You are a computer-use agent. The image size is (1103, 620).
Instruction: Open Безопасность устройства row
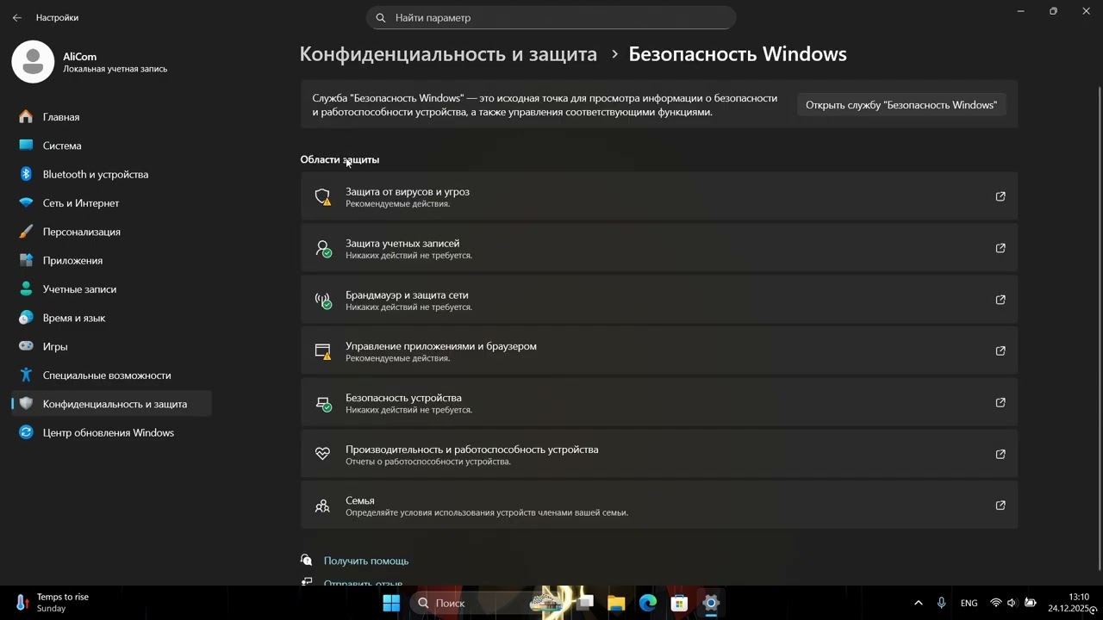(659, 402)
